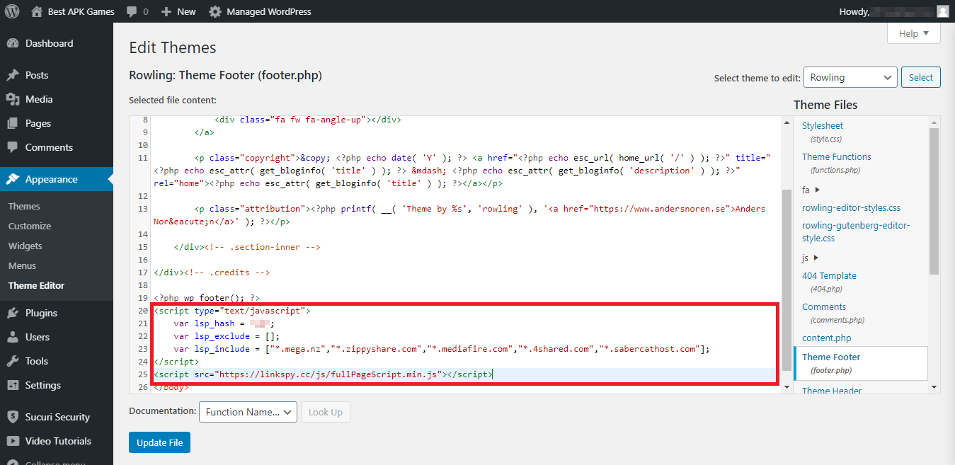This screenshot has height=465, width=955.
Task: Open Managed WordPress gear icon
Action: click(215, 12)
